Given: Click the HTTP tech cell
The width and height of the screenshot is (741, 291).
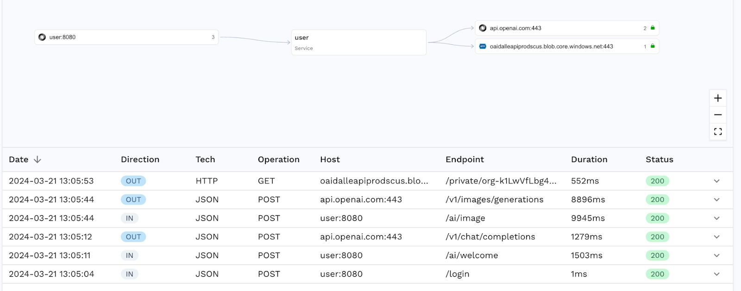Looking at the screenshot, I should pos(207,181).
